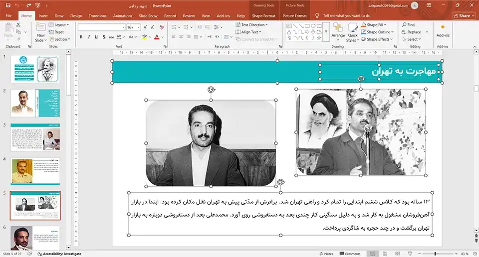Click the Tell me lightbulb search icon

pos(317,15)
